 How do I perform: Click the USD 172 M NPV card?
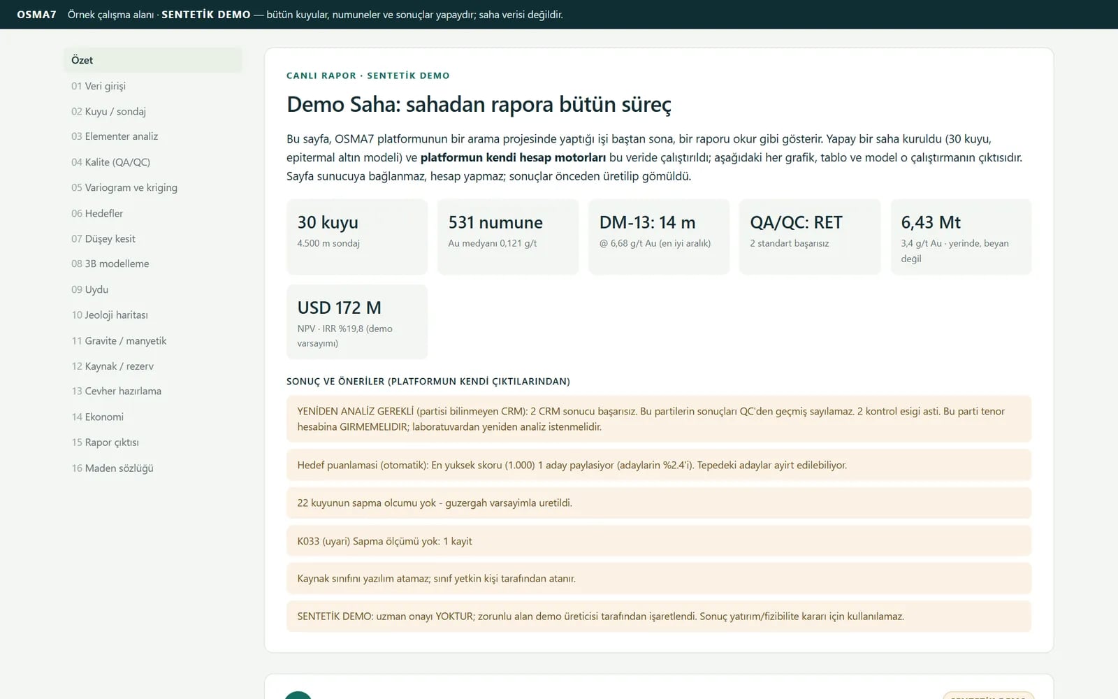tap(357, 322)
